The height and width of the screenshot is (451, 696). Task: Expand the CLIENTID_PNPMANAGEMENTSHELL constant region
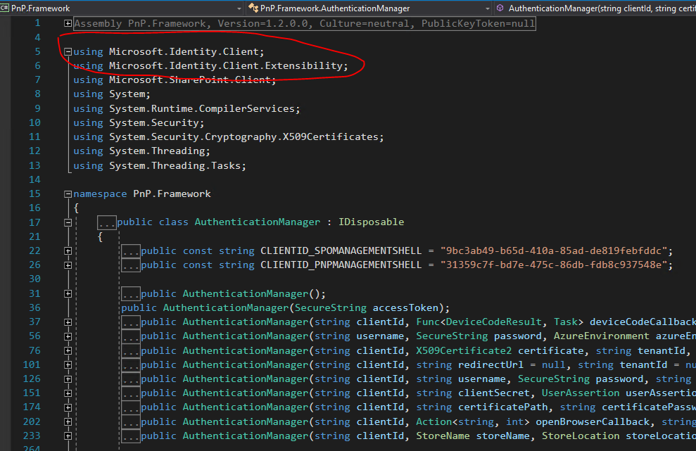click(67, 265)
